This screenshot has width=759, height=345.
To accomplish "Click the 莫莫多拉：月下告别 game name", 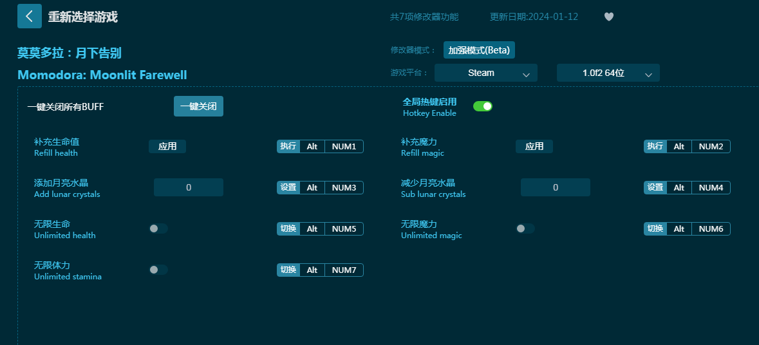I will pyautogui.click(x=70, y=53).
